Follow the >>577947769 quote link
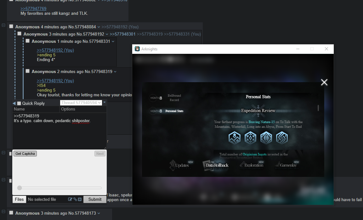Screen dimensions: 363x220 point(33,8)
